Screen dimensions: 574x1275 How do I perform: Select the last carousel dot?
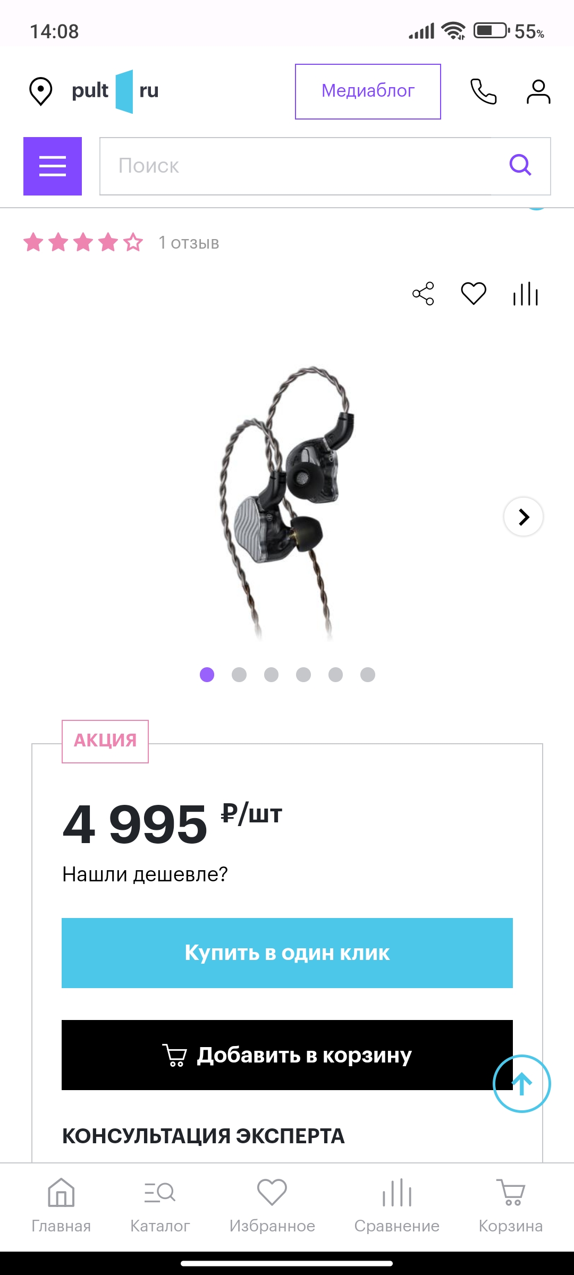[368, 675]
